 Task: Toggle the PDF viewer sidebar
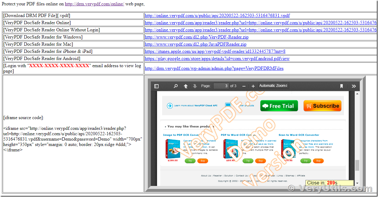(x=156, y=86)
